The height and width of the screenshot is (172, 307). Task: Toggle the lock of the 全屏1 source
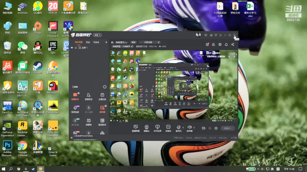(76, 47)
